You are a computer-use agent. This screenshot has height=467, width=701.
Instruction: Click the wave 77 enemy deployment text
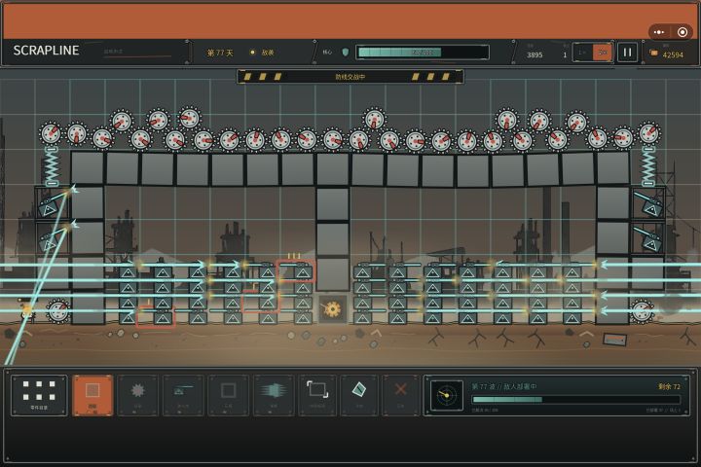coord(504,386)
